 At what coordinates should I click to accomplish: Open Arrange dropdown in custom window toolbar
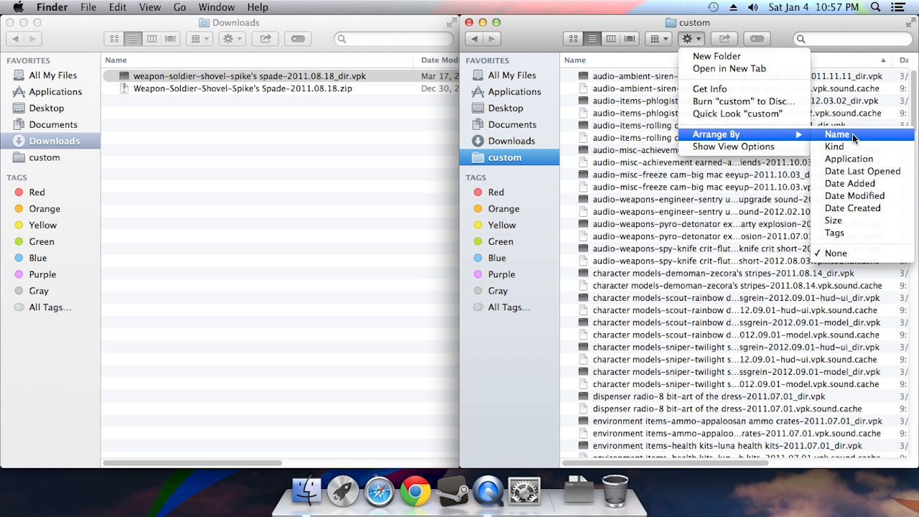(x=658, y=39)
